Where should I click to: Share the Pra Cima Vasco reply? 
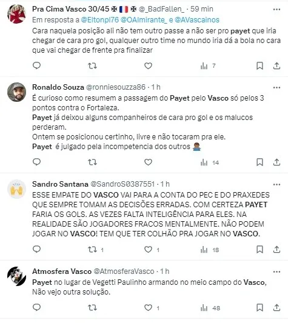[x=276, y=65]
